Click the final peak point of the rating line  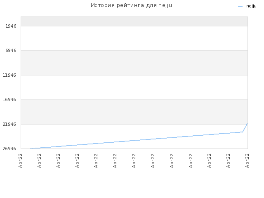[247, 123]
